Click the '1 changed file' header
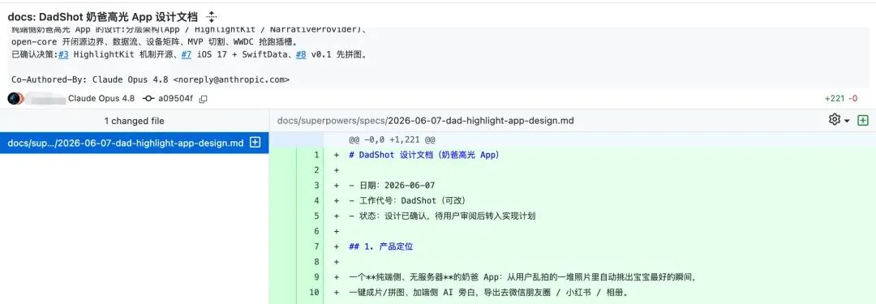Image resolution: width=876 pixels, height=304 pixels. pyautogui.click(x=134, y=121)
